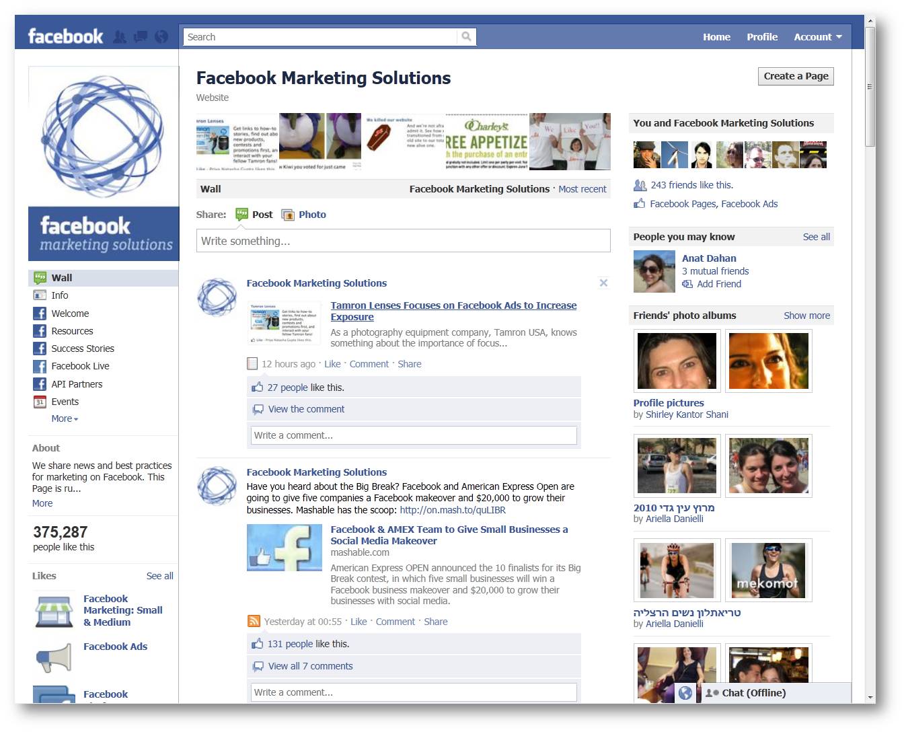Click Write a comment under Tamron post
This screenshot has width=904, height=732.
[414, 435]
